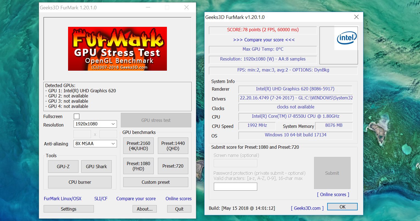Enable the Fullscreen checkbox

point(77,116)
